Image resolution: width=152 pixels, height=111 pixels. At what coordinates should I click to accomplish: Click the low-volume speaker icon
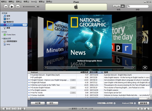coord(24,7)
